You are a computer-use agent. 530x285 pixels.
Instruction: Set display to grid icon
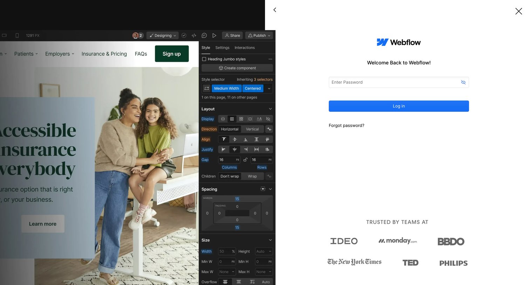pos(241,119)
